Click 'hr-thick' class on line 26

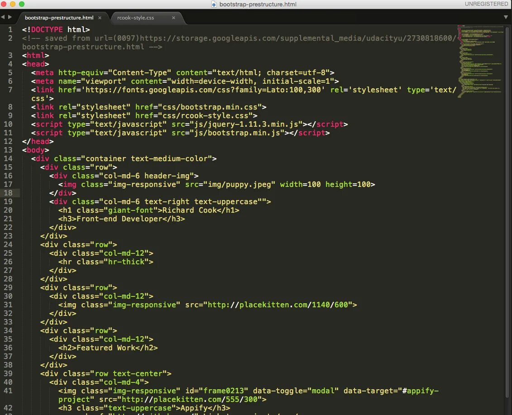126,262
